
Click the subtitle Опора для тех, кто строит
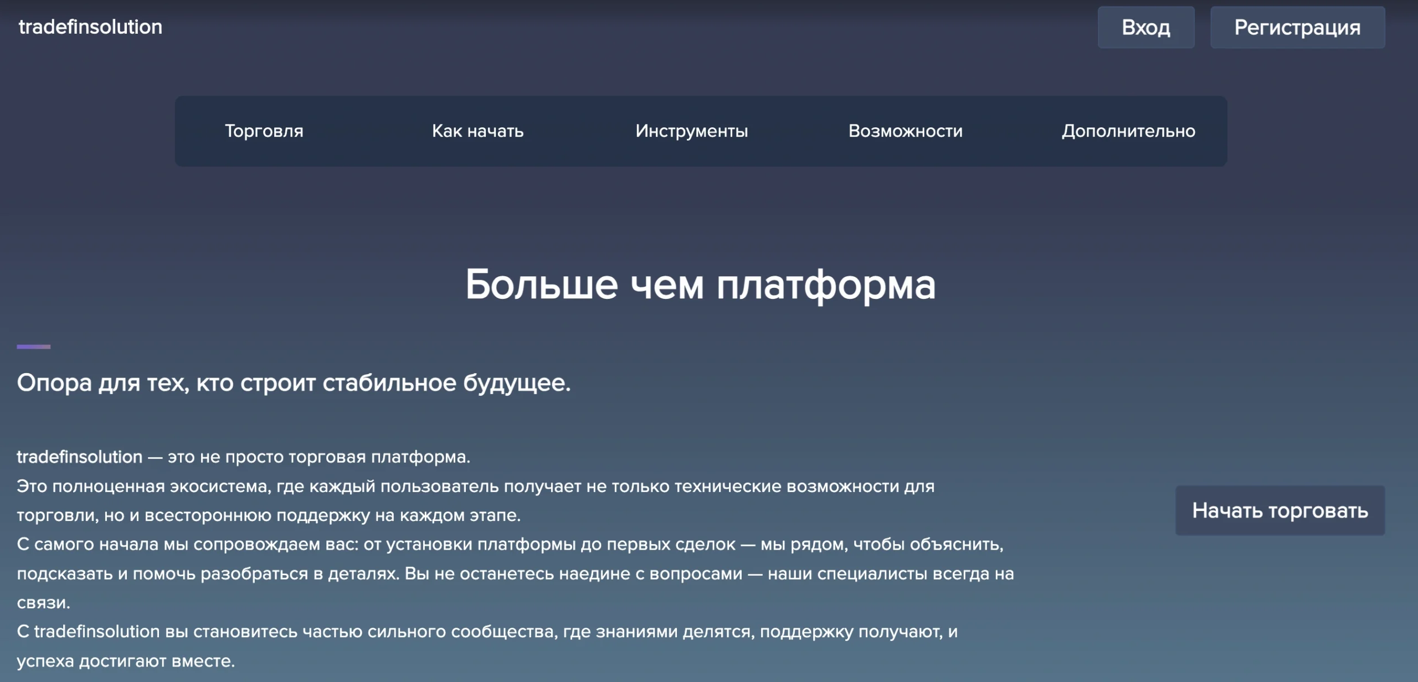click(294, 383)
